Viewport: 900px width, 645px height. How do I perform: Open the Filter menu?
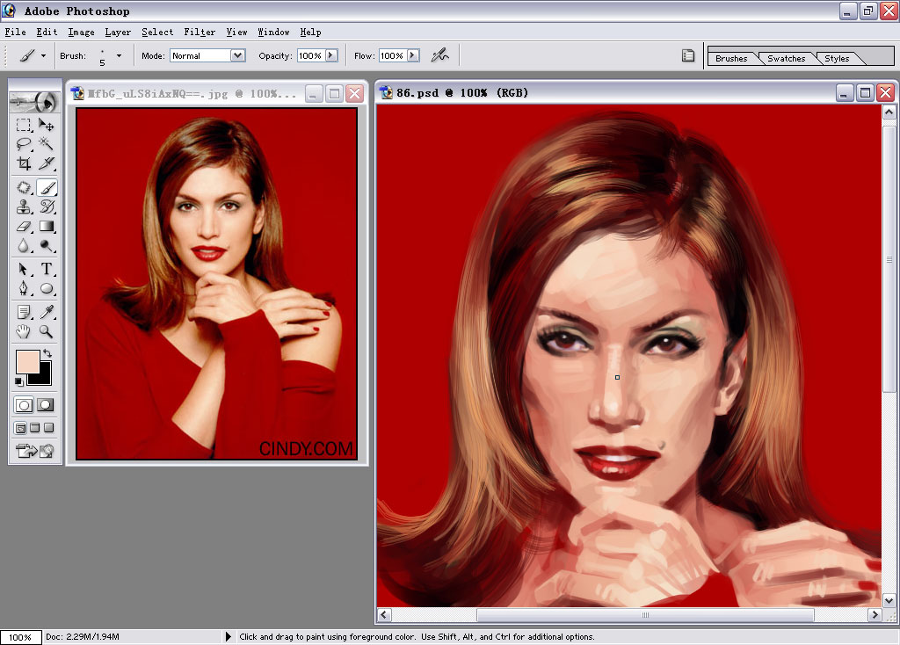tap(200, 33)
